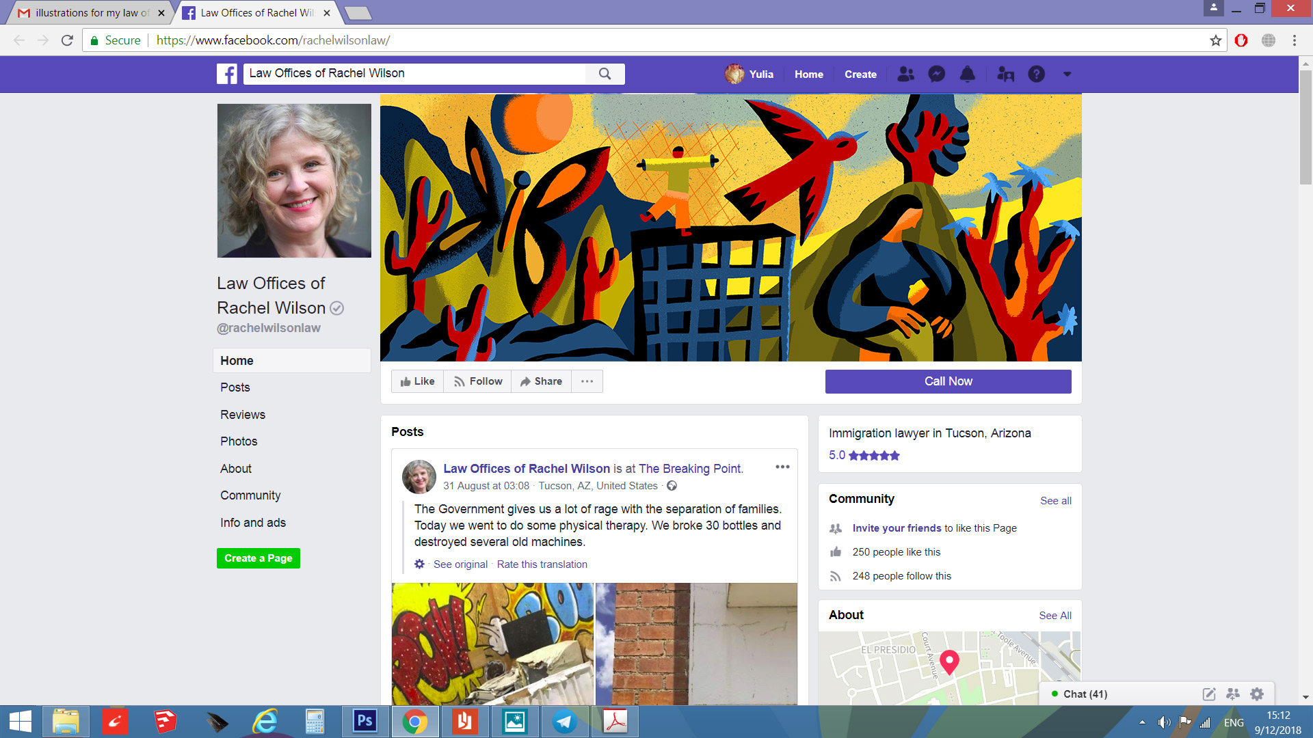1313x738 pixels.
Task: Open Quick Help question mark icon
Action: coord(1036,74)
